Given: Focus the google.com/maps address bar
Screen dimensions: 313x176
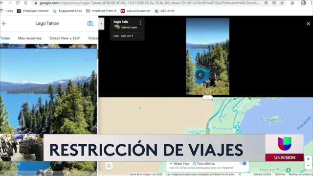Looking at the screenshot, I should [150, 3].
